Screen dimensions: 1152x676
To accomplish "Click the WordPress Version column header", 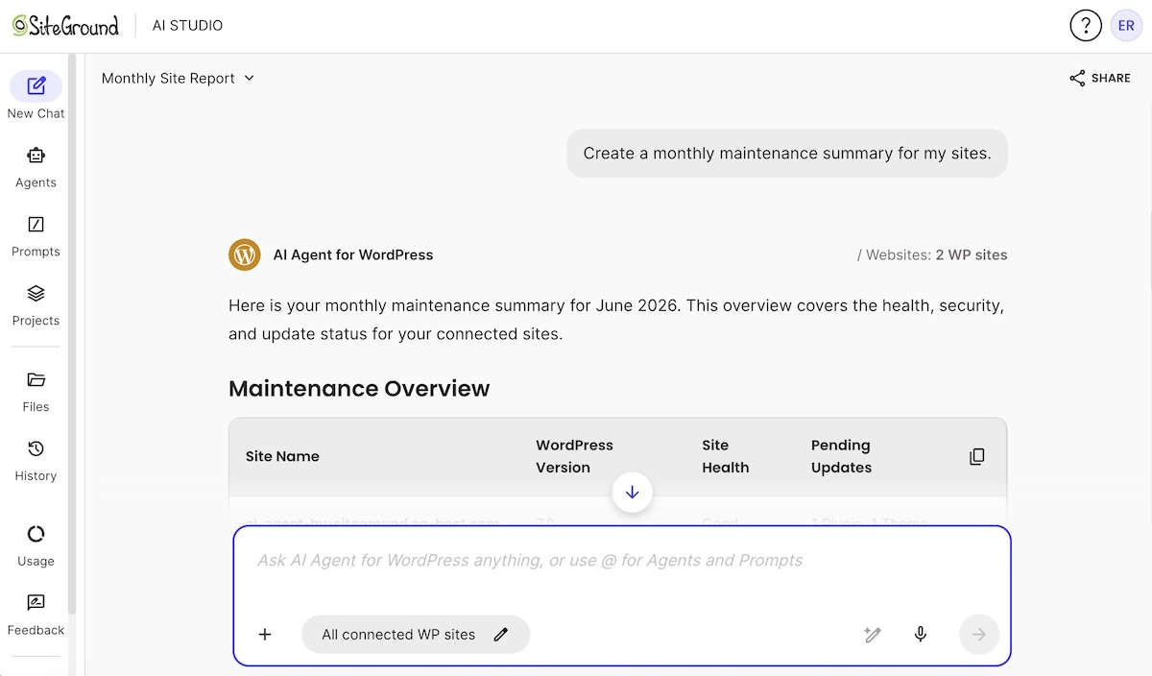I will [x=574, y=457].
